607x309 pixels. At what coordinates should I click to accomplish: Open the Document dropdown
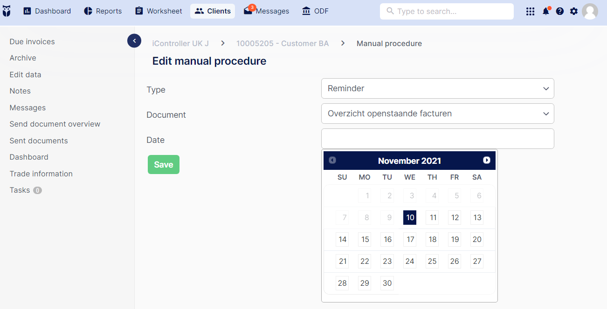pyautogui.click(x=437, y=114)
